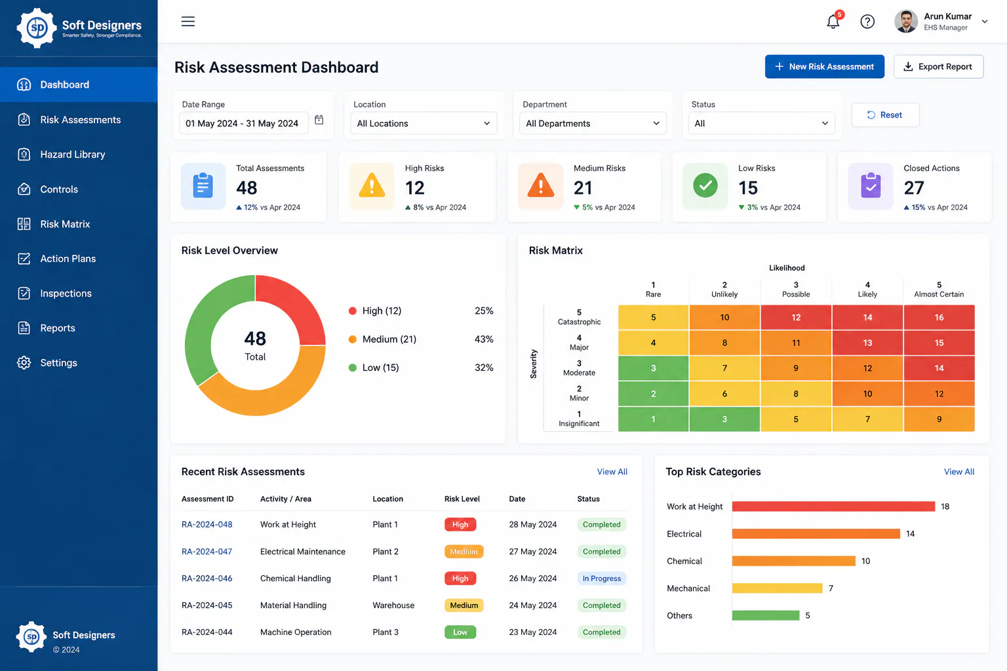Image resolution: width=1007 pixels, height=671 pixels.
Task: Click the Controls sidebar icon
Action: coord(24,189)
